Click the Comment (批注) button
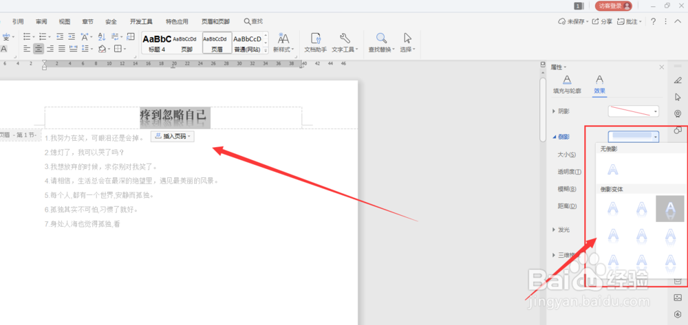688x325 pixels. [x=630, y=21]
